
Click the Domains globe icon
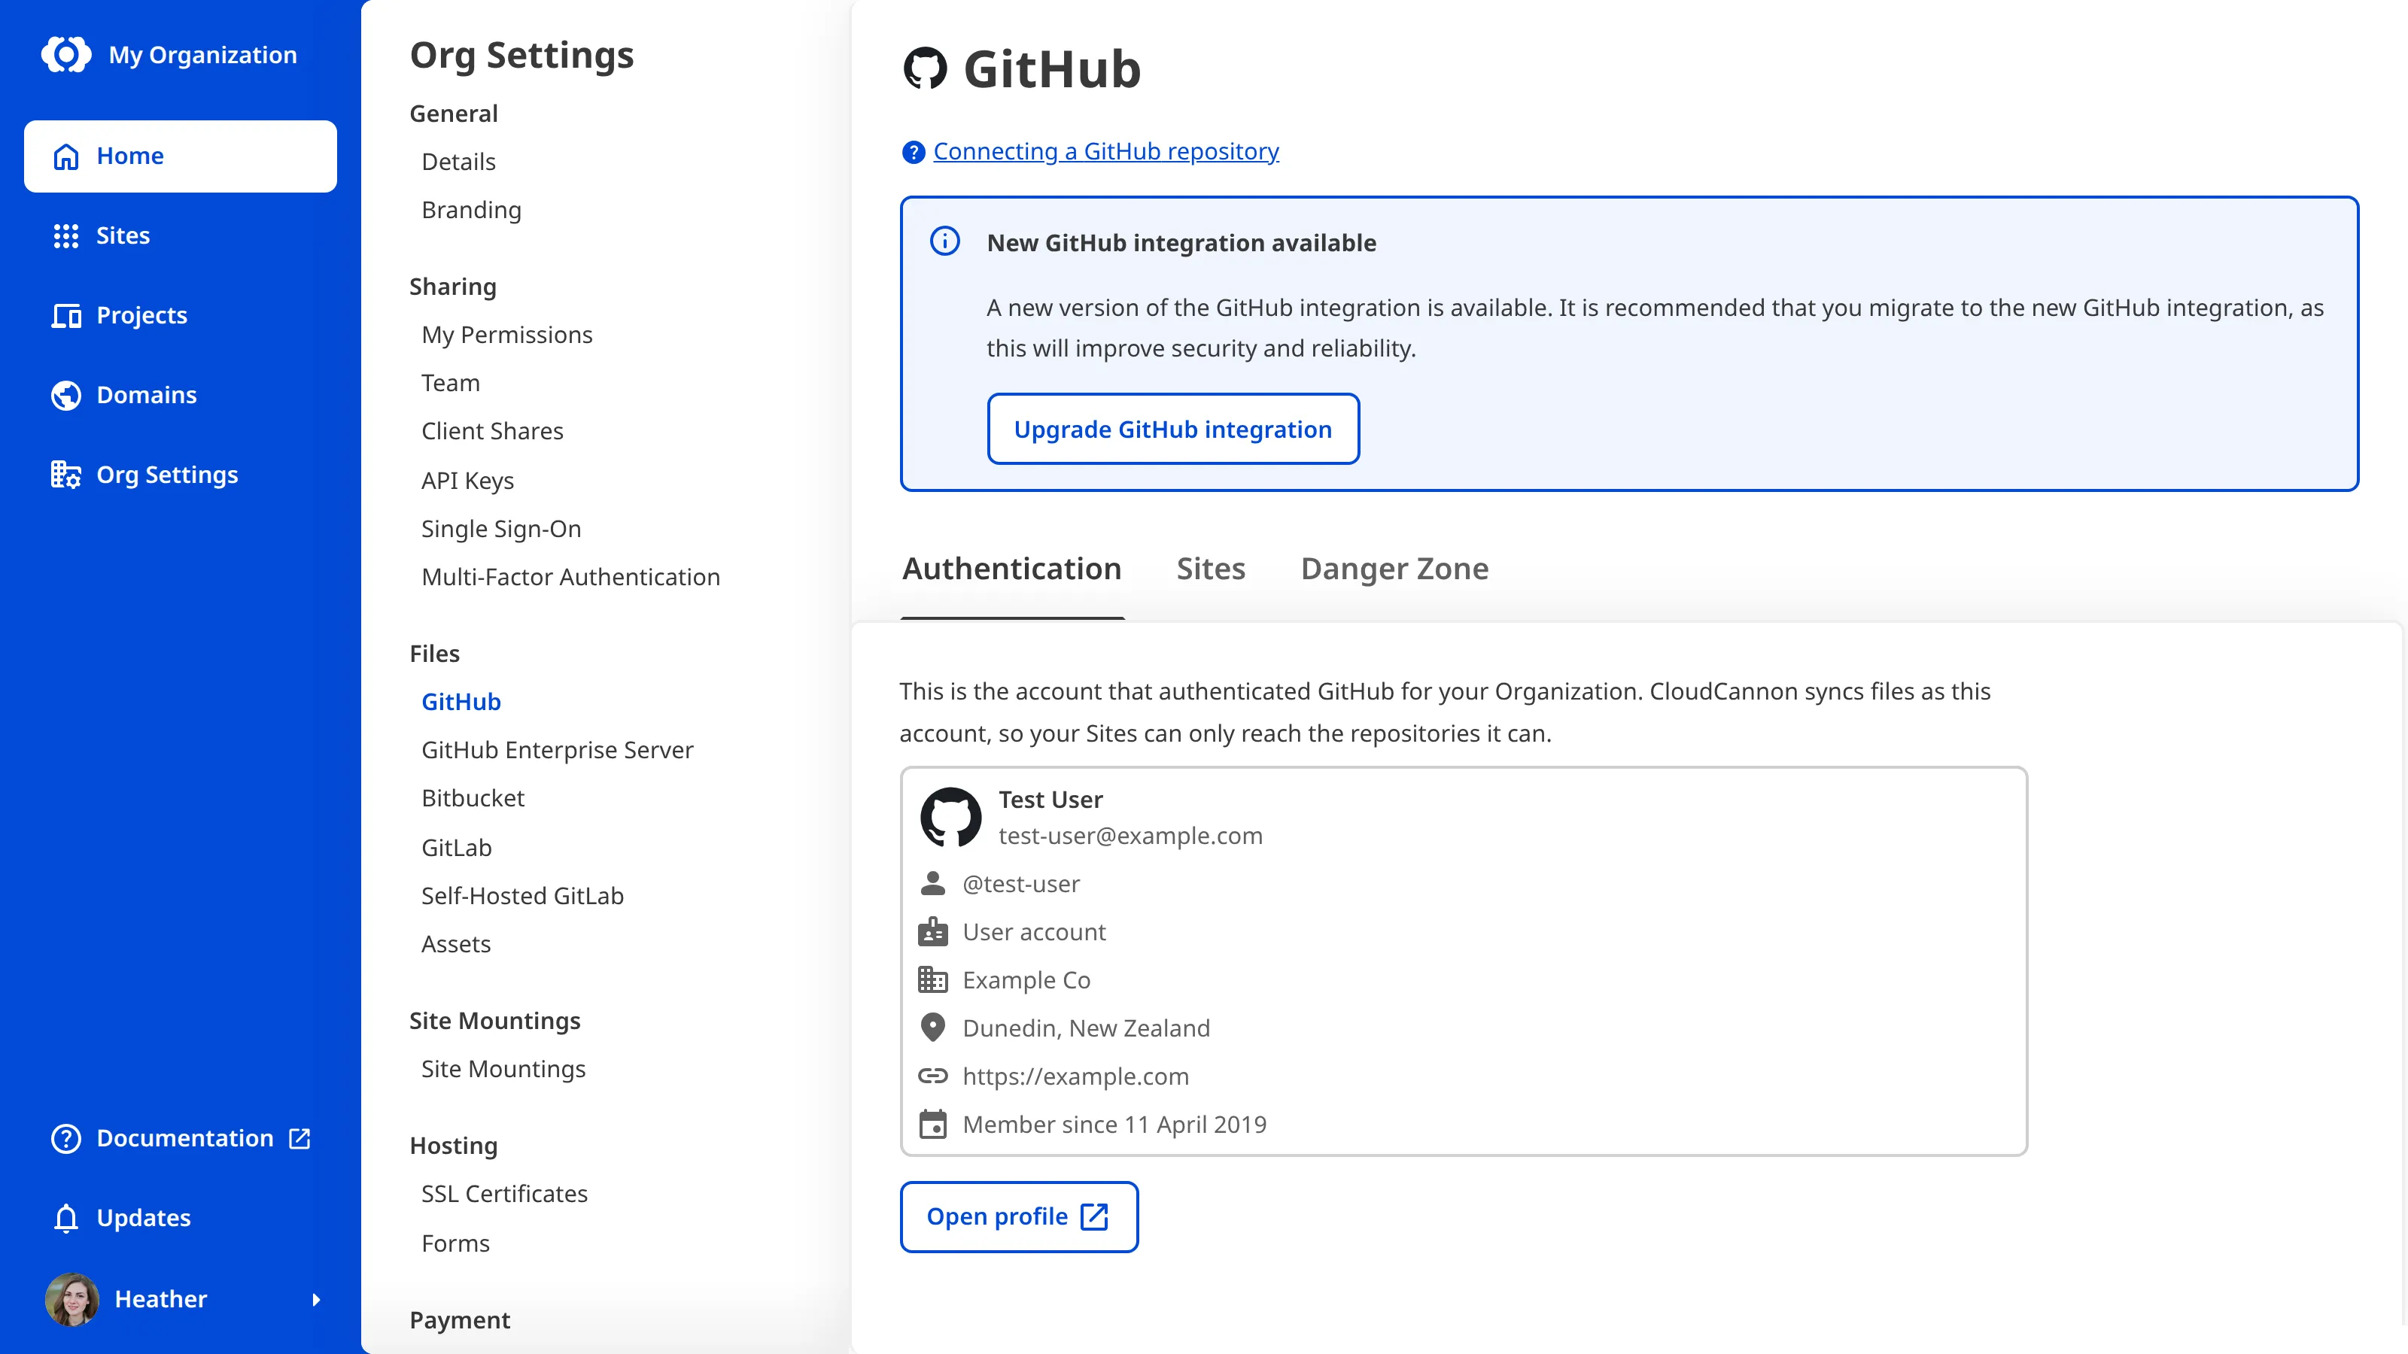[x=65, y=395]
